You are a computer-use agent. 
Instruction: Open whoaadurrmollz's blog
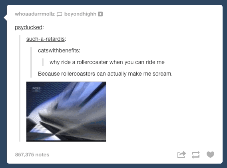(35, 14)
